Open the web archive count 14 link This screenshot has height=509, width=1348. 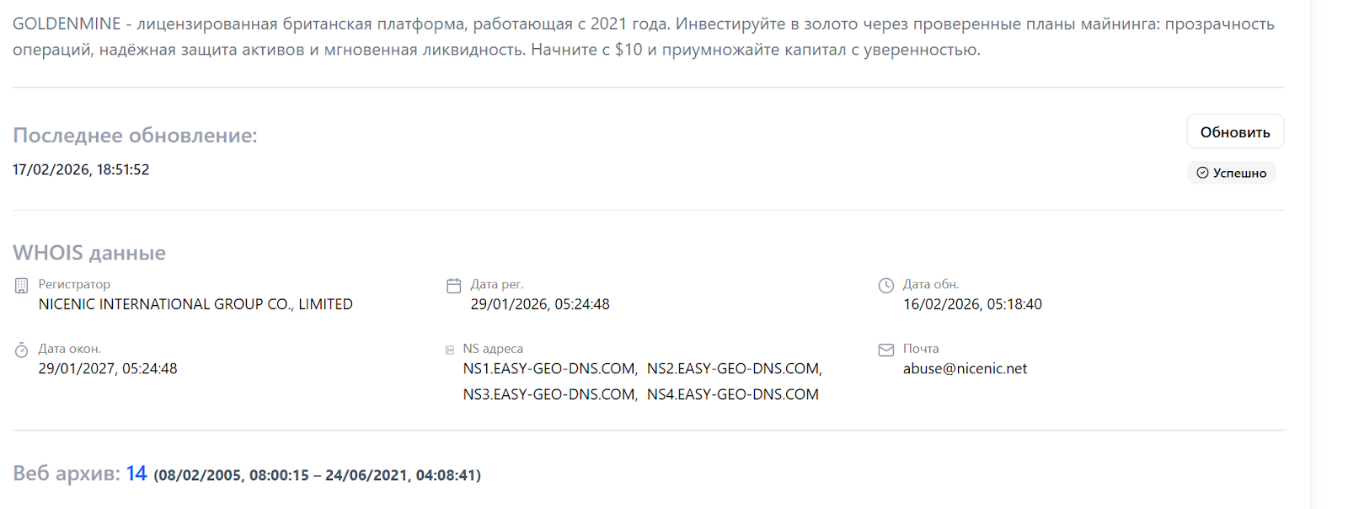[136, 474]
